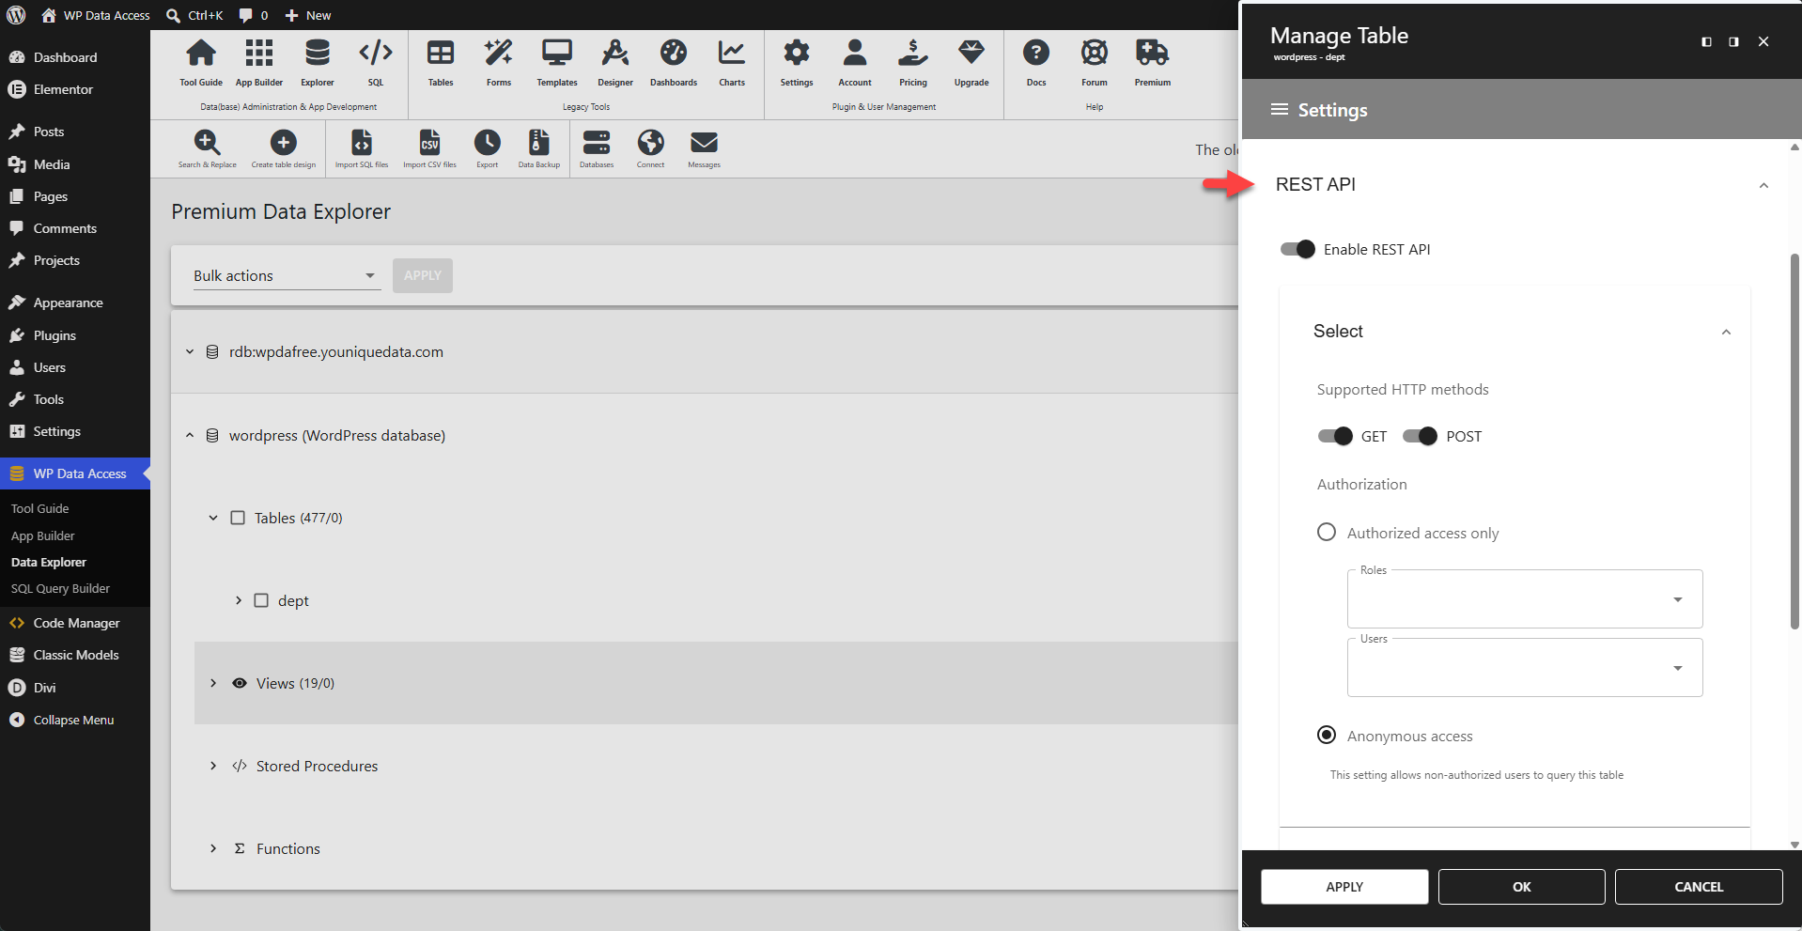Open the Bulk actions dropdown
The image size is (1802, 931).
pos(287,275)
